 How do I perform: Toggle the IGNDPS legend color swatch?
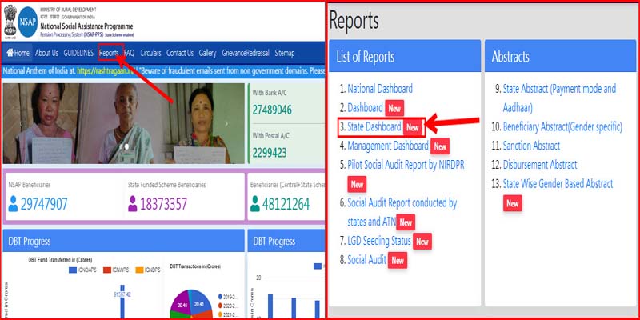[x=139, y=270]
